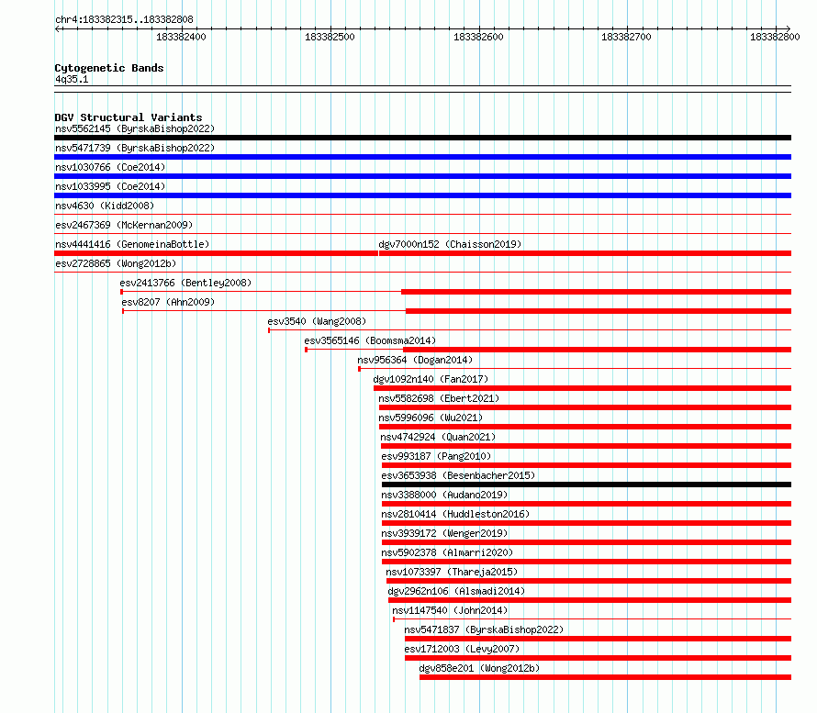Select nsv3388000 (Audano2019) label

pyautogui.click(x=444, y=495)
